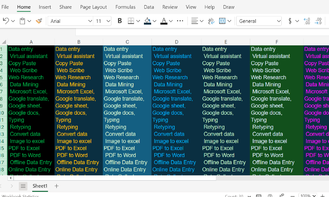Click the text alignment icon
This screenshot has height=197, width=329.
click(x=195, y=21)
